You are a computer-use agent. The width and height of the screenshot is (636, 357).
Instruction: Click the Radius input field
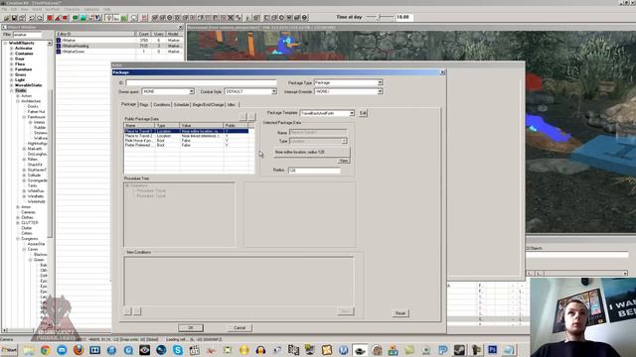[x=314, y=171]
